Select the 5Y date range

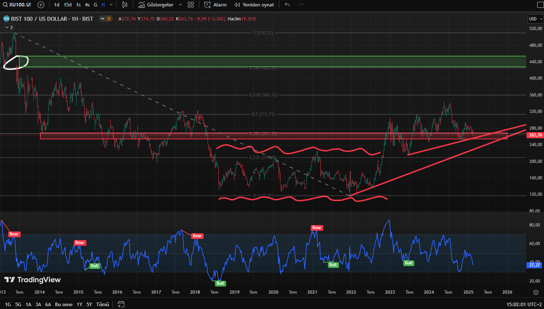click(x=89, y=304)
